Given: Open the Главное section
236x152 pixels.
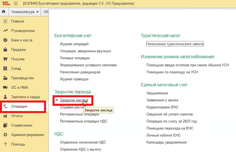Looking at the screenshot, I should [18, 21].
